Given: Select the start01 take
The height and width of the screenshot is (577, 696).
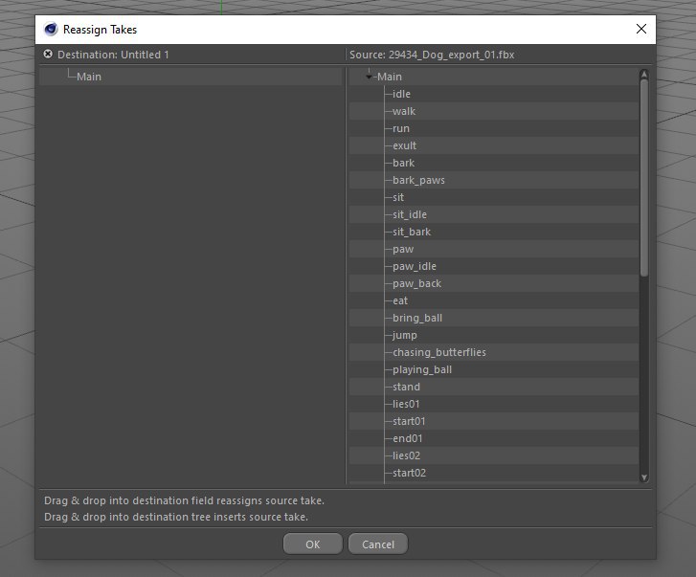Looking at the screenshot, I should click(409, 421).
